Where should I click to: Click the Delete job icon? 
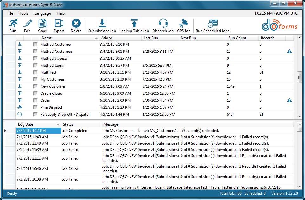[x=76, y=24]
